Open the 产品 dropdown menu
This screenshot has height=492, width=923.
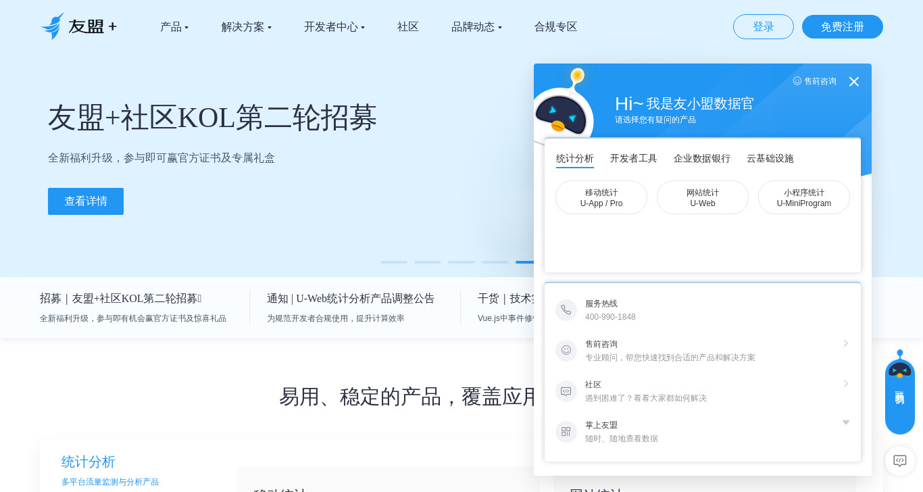pos(174,27)
